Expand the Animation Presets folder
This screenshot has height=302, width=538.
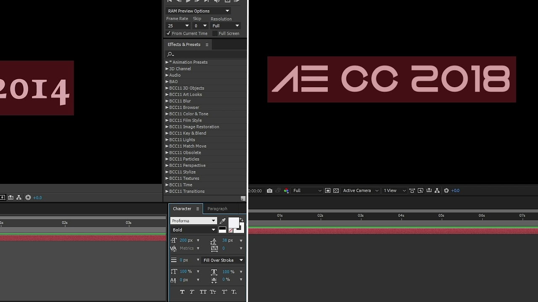pyautogui.click(x=167, y=62)
